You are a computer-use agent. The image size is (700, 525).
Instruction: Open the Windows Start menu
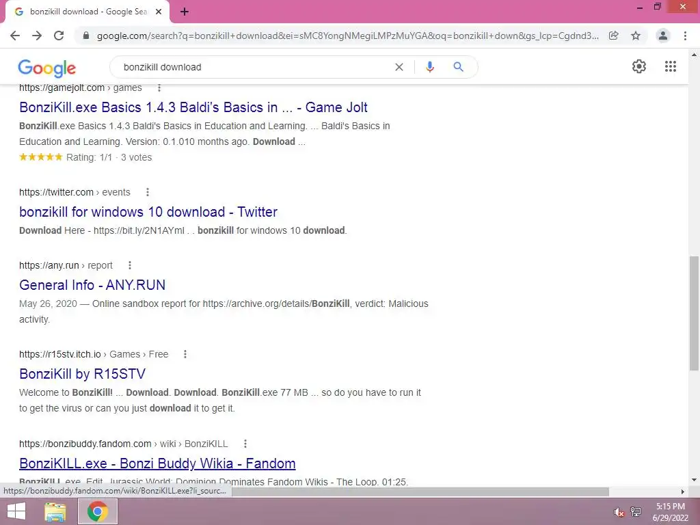16,511
